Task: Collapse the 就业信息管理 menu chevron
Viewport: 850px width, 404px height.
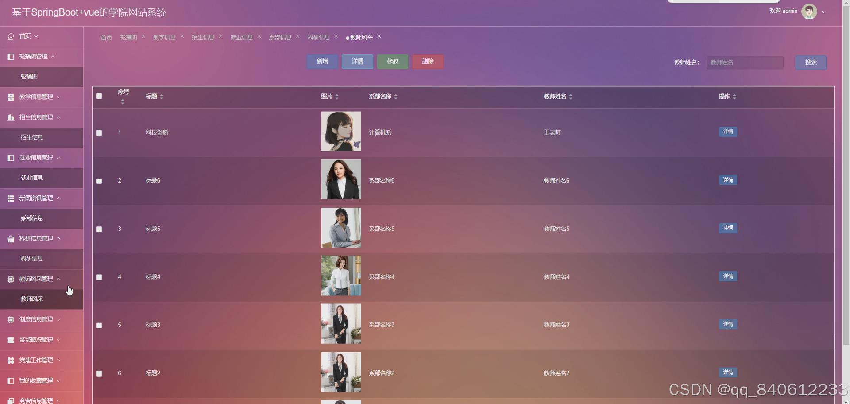Action: coord(58,158)
